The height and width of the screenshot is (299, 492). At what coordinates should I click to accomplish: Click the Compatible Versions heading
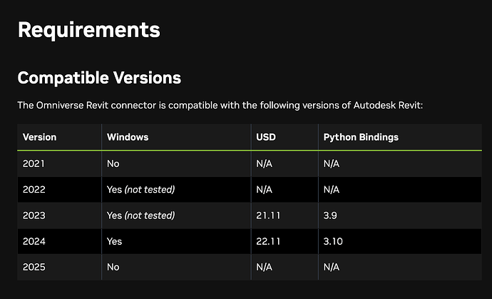click(99, 77)
